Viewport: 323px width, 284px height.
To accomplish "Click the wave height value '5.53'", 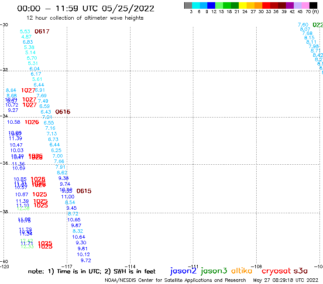I will tap(25, 31).
